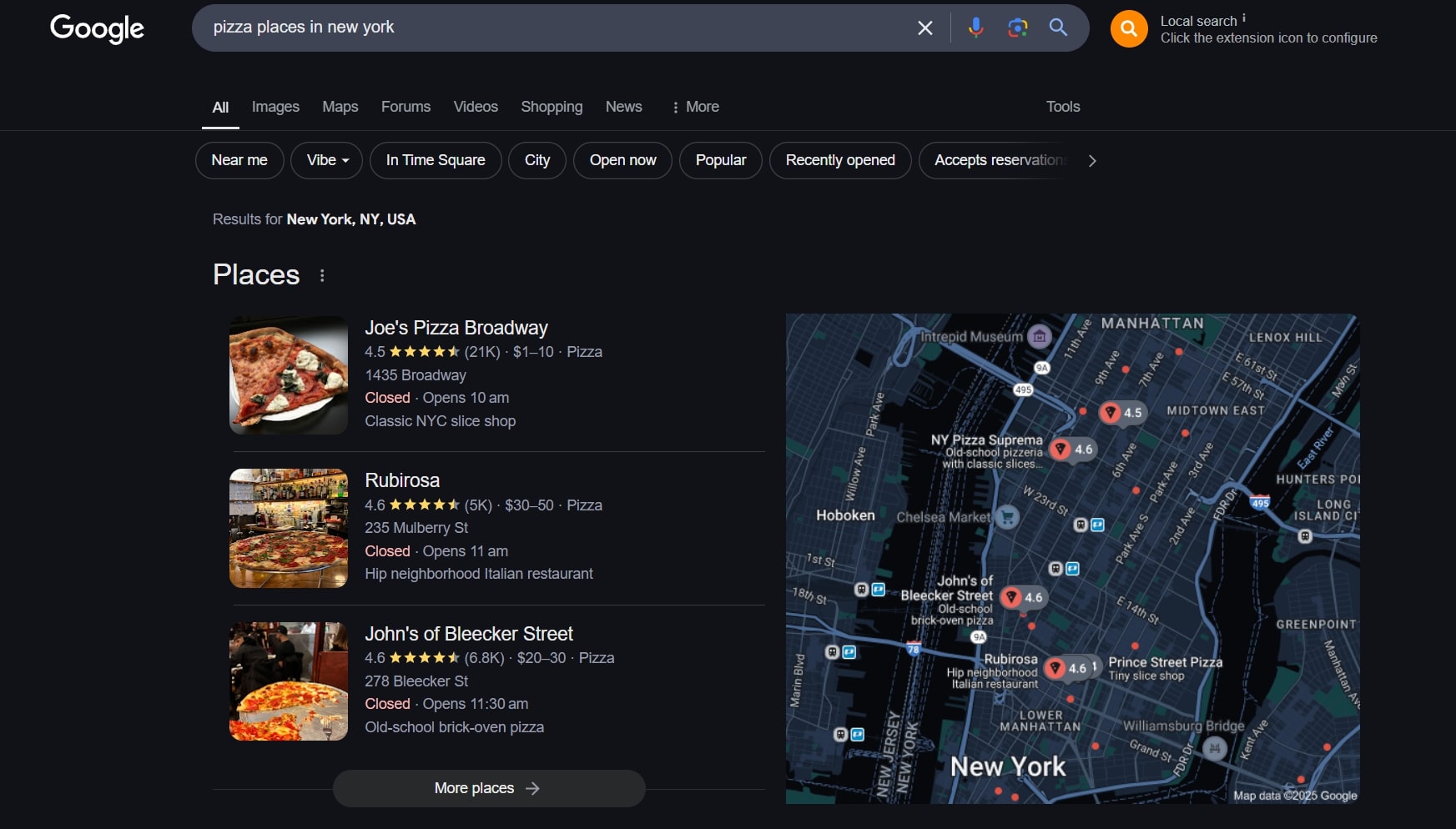The width and height of the screenshot is (1456, 829).
Task: Open the Forums tab
Action: [406, 107]
